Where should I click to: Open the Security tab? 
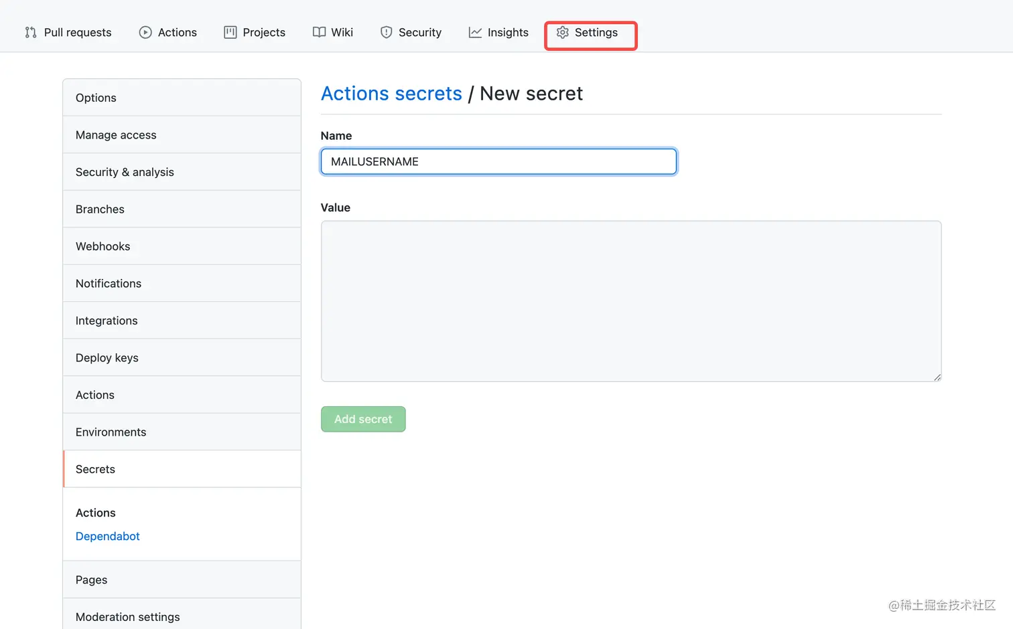411,32
